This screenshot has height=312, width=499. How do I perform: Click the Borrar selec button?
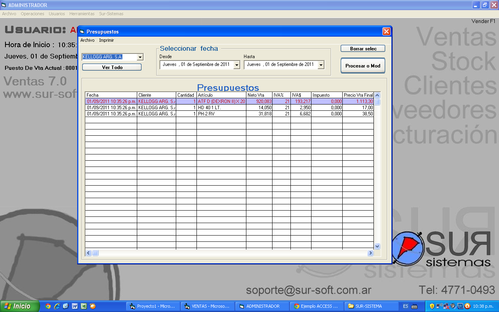click(363, 48)
